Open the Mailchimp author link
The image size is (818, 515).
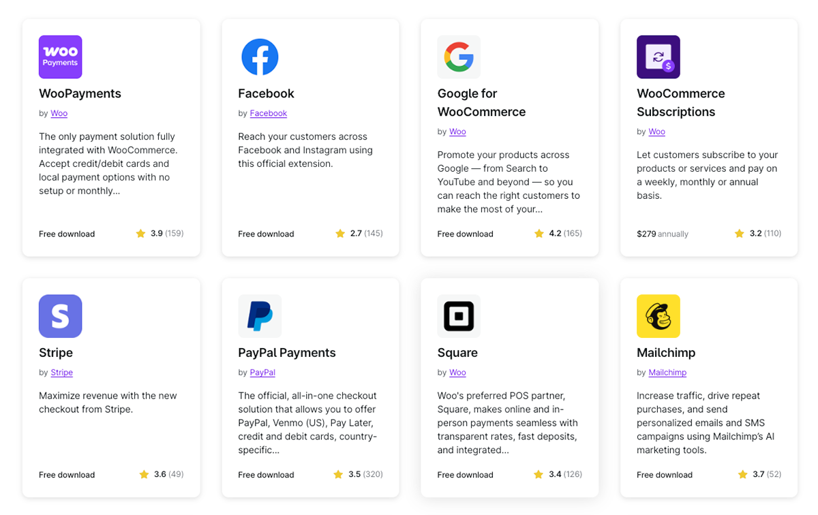coord(667,373)
